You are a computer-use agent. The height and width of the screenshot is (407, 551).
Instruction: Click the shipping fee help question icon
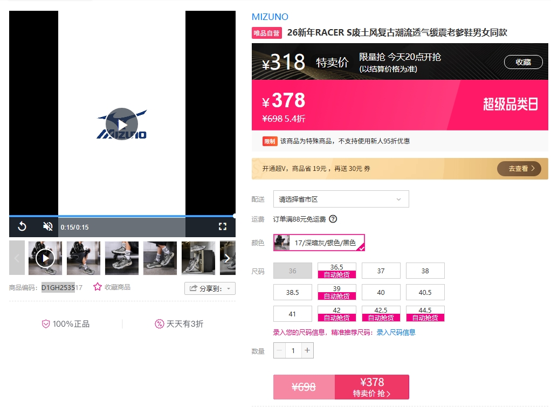coord(333,219)
